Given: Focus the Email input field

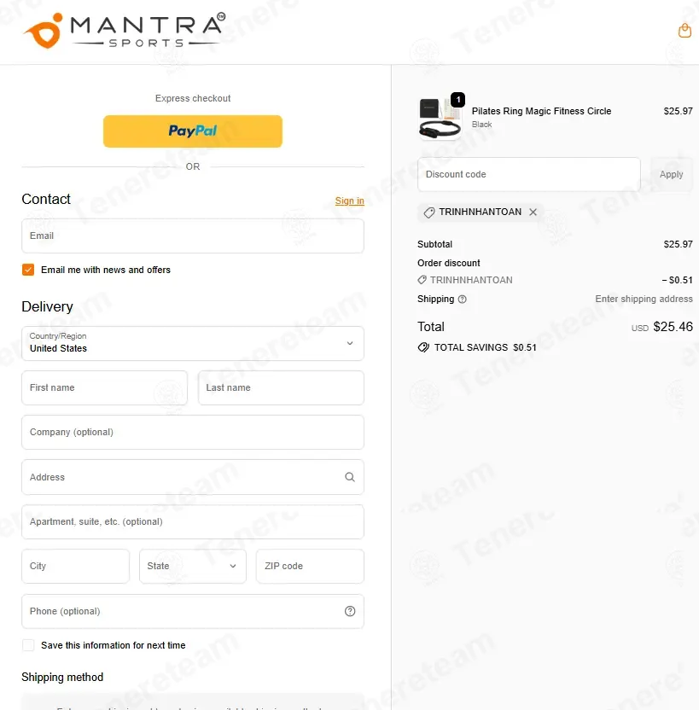Looking at the screenshot, I should coord(193,236).
